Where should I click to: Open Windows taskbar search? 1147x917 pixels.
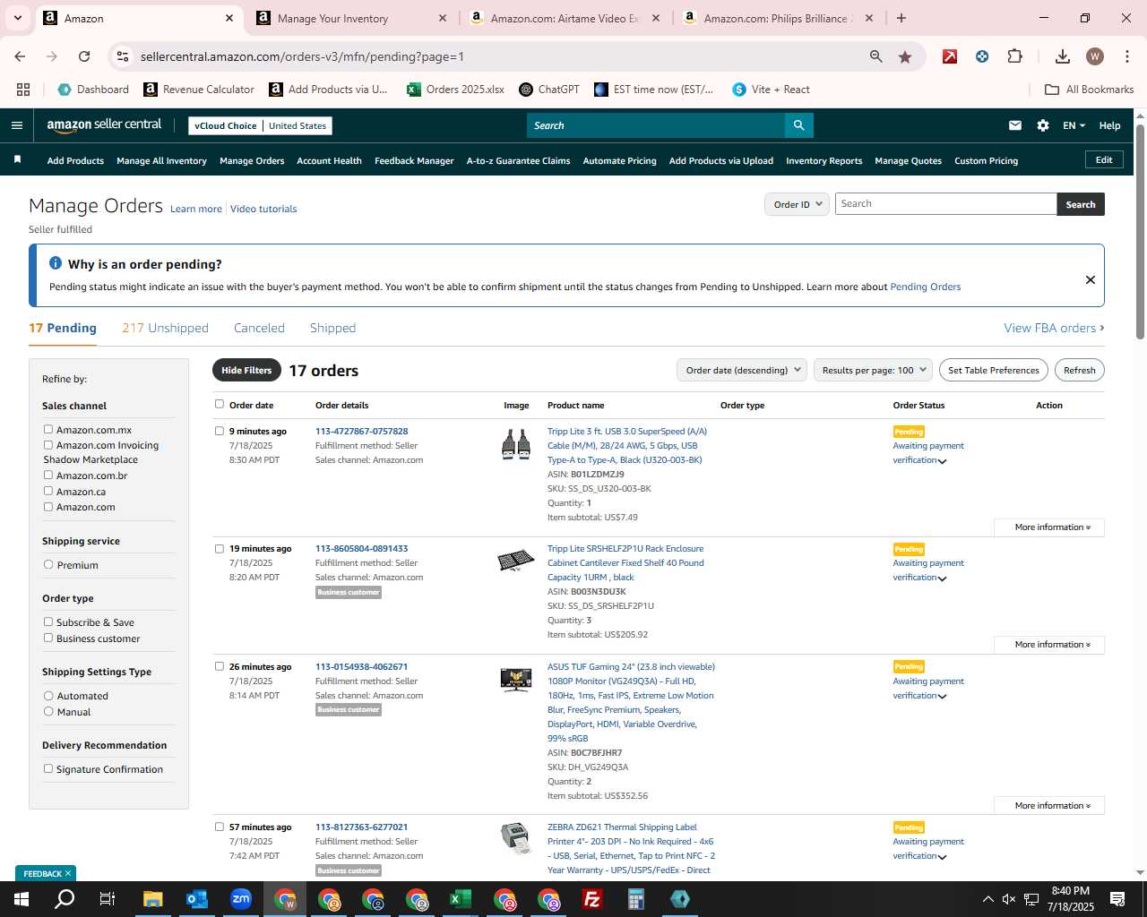65,899
